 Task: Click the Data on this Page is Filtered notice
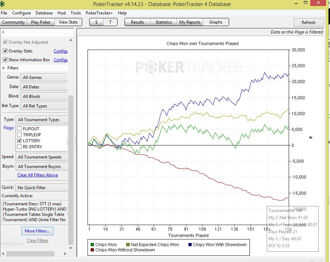pos(296,32)
